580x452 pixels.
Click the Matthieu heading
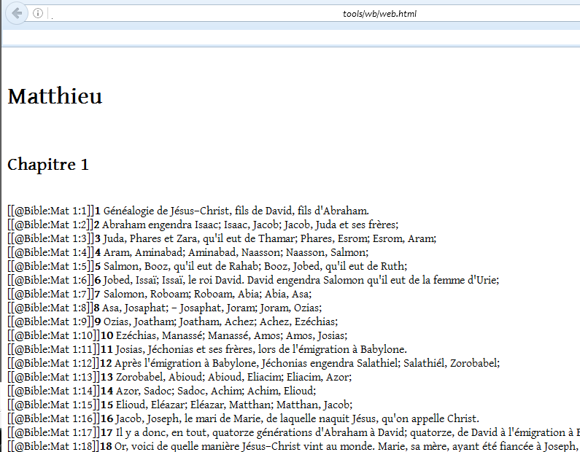[55, 97]
